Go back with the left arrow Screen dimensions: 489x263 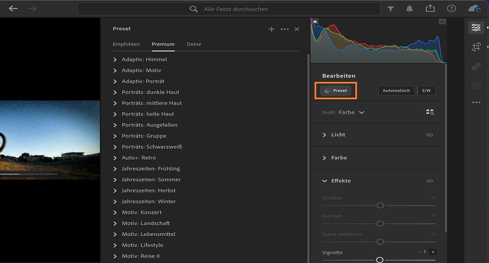click(x=13, y=9)
